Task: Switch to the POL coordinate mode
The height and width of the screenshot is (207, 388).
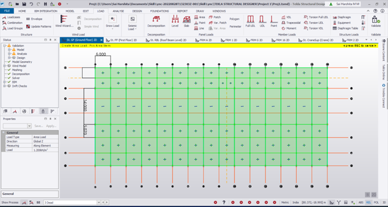Action: click(x=376, y=202)
